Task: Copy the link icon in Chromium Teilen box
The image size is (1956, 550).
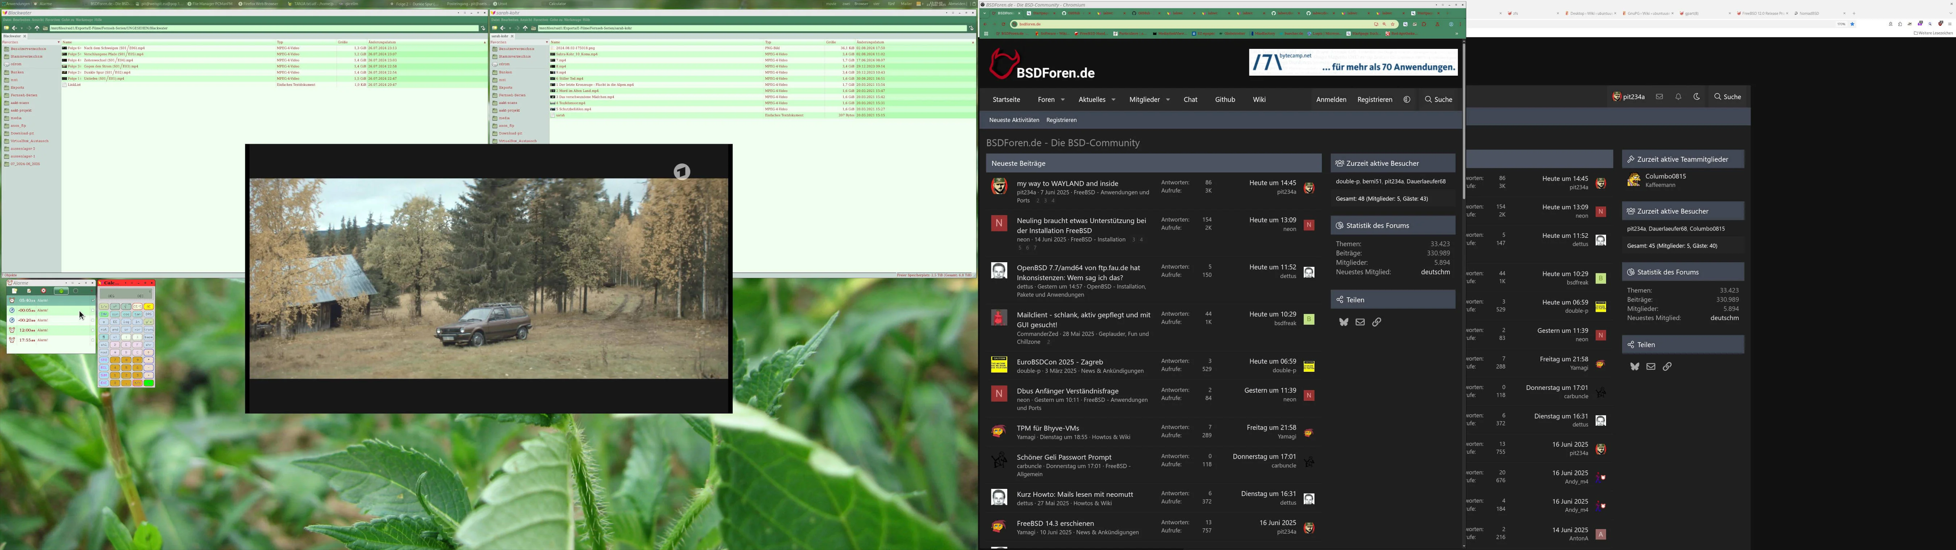Action: coord(1377,322)
